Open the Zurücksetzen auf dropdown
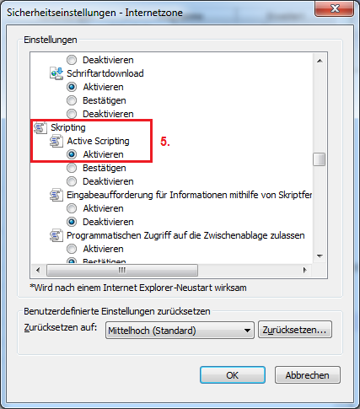 [180, 331]
